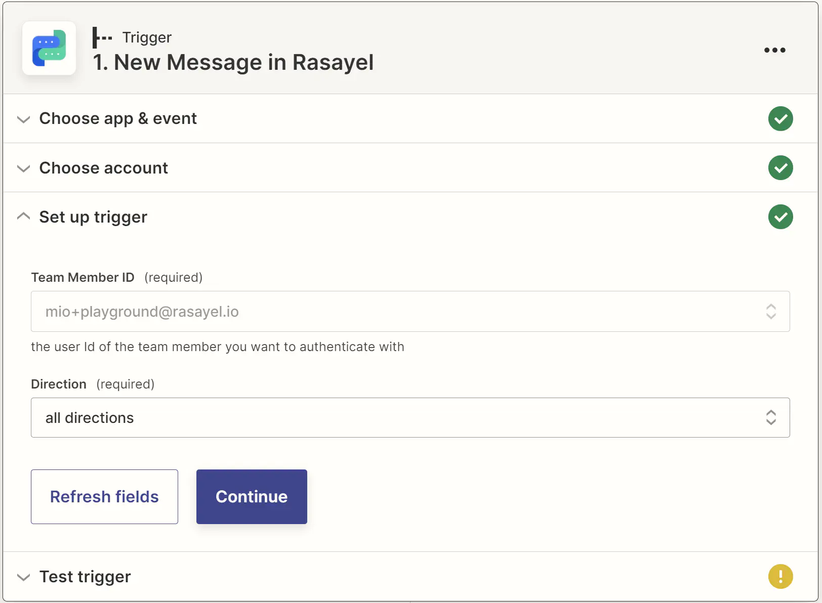Click Refresh fields
Viewport: 822px width, 603px height.
click(x=104, y=496)
